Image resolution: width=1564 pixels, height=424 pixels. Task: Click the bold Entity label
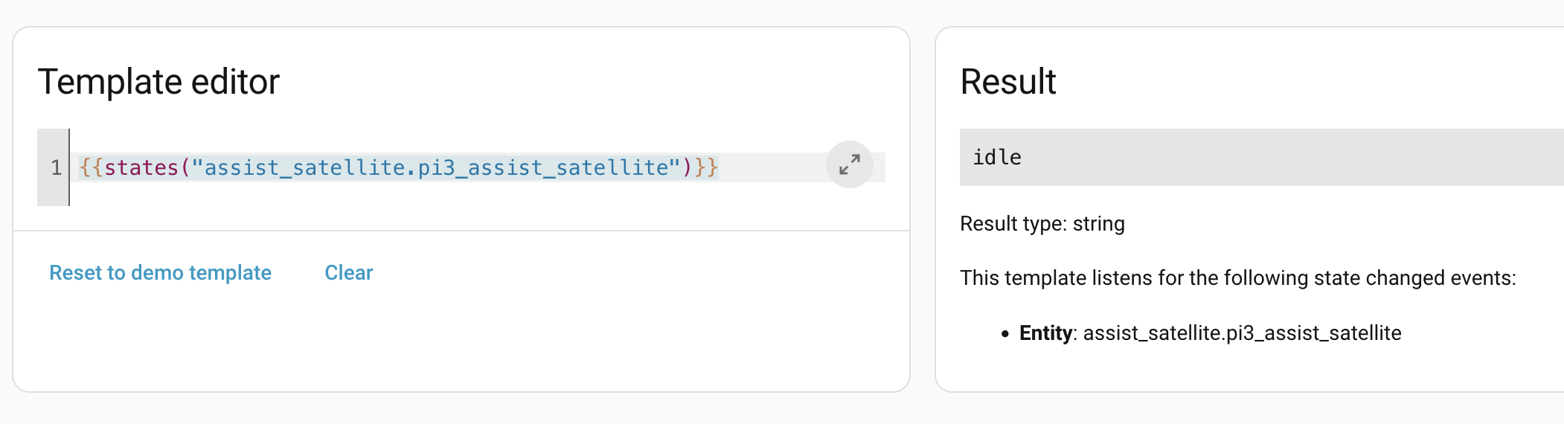point(1045,333)
